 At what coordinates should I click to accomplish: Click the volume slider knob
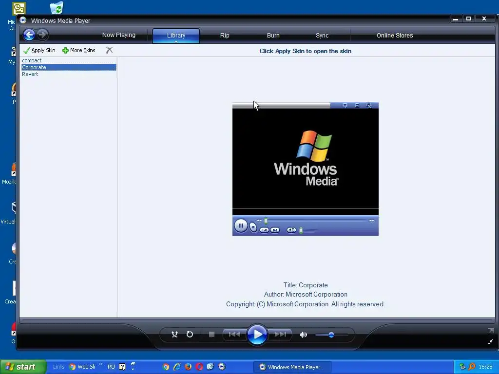[331, 335]
